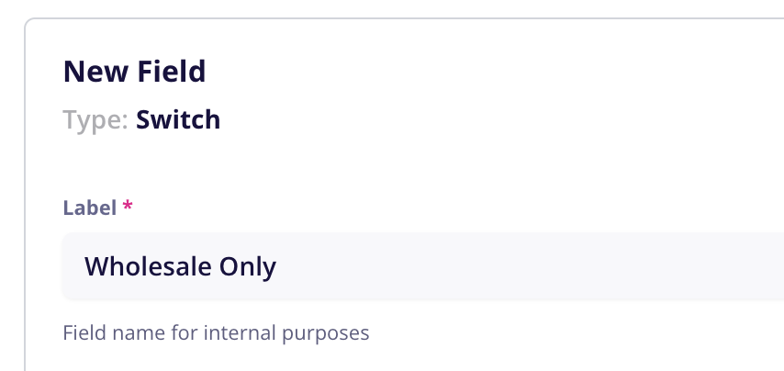Viewport: 784px width, 371px height.
Task: Click the Label input field
Action: pyautogui.click(x=422, y=266)
